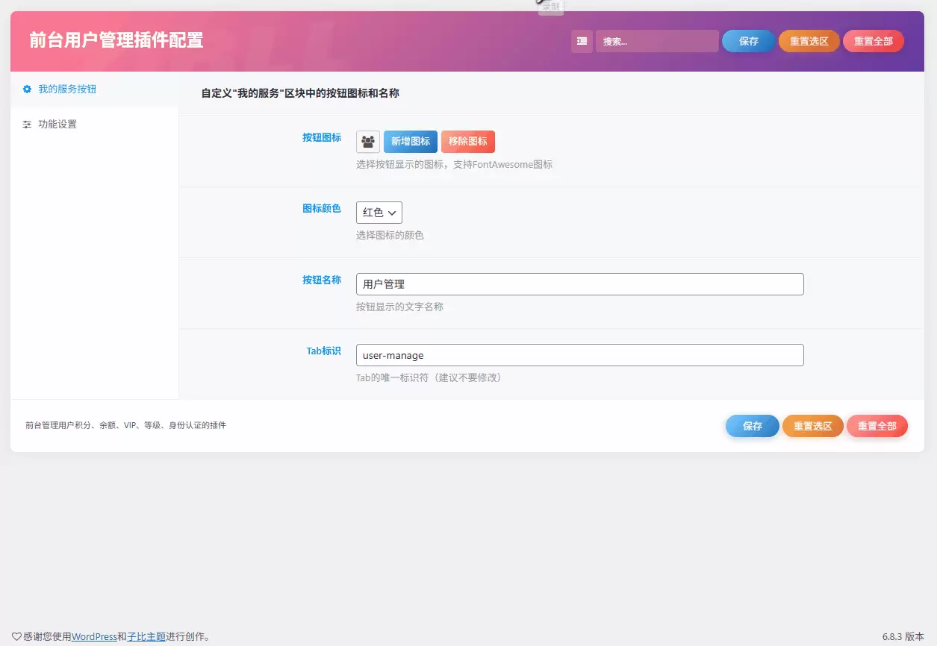This screenshot has width=937, height=646.
Task: Click the sliders icon next to 功能设置
Action: (x=25, y=124)
